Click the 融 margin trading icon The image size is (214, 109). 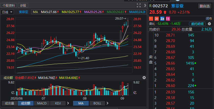(162, 18)
